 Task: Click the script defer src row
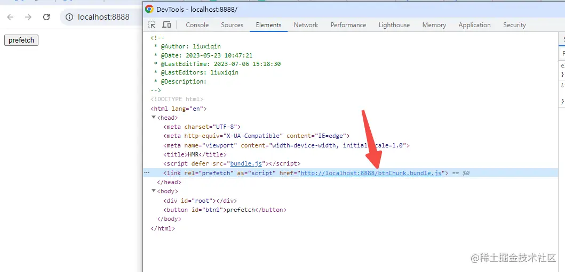pyautogui.click(x=232, y=164)
